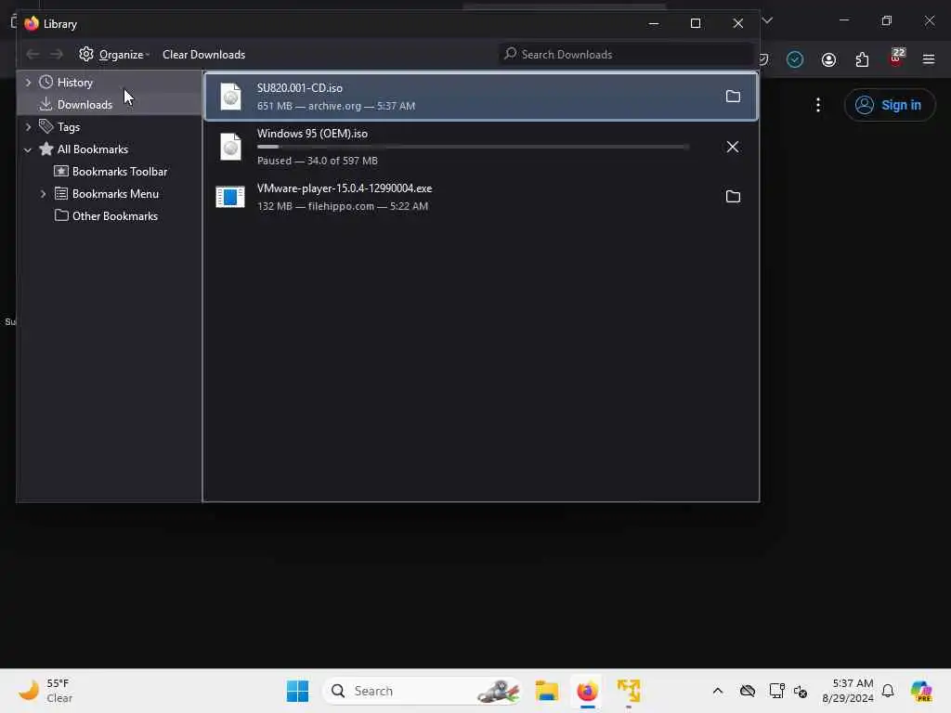The height and width of the screenshot is (713, 951).
Task: Click the Copilot preview taskbar icon
Action: 920,691
